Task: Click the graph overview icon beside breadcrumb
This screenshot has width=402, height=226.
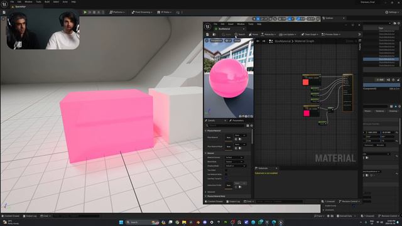Action: (x=271, y=41)
